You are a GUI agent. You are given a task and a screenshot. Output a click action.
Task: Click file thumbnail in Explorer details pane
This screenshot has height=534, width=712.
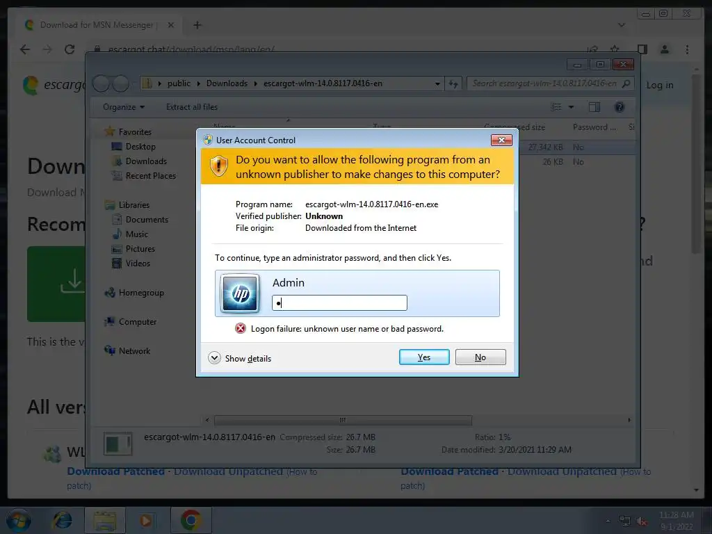tap(118, 444)
